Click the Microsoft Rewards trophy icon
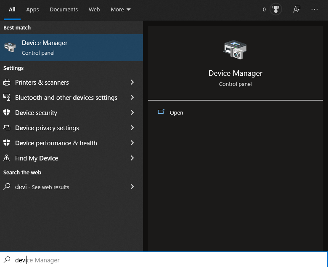 pos(275,9)
